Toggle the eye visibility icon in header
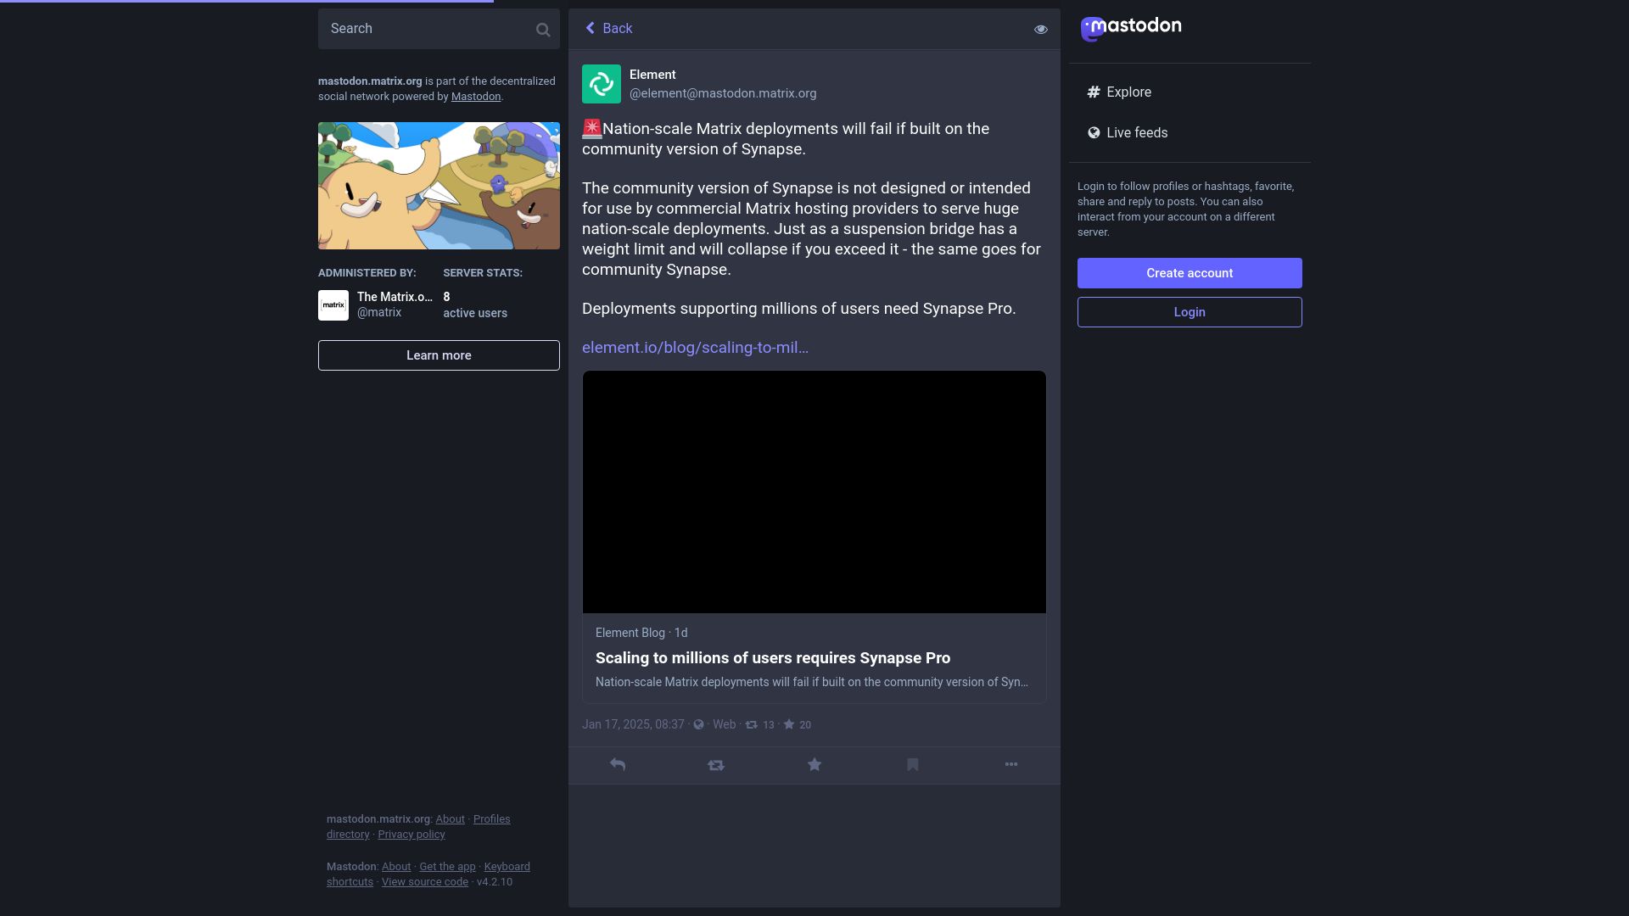 click(x=1041, y=30)
